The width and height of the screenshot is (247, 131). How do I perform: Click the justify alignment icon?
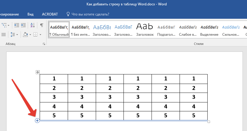(3, 35)
